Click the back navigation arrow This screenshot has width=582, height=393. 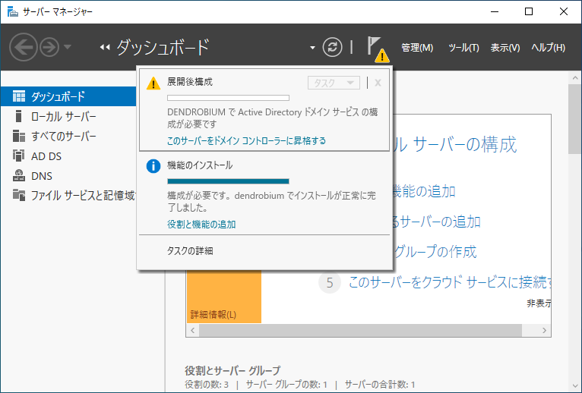pos(24,47)
